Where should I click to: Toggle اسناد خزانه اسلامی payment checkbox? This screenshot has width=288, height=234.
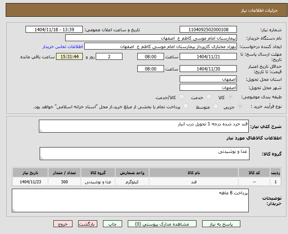pos(186,106)
